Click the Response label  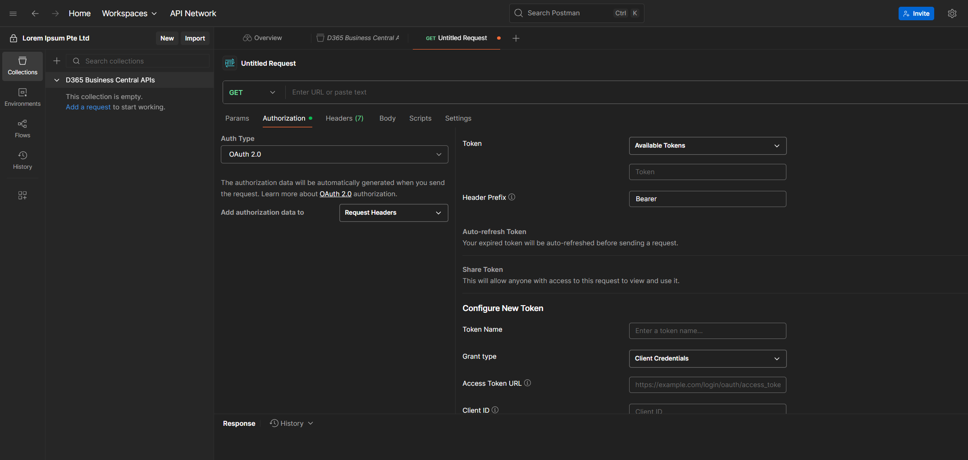pos(239,424)
